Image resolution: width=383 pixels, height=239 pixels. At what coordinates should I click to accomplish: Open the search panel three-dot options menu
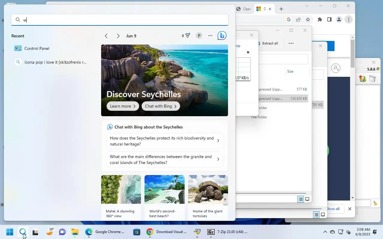210,36
